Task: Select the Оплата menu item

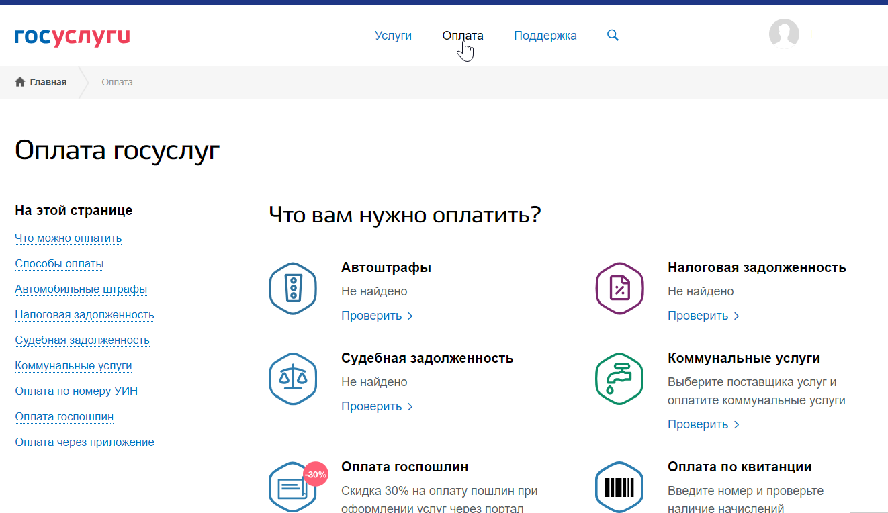Action: click(462, 36)
